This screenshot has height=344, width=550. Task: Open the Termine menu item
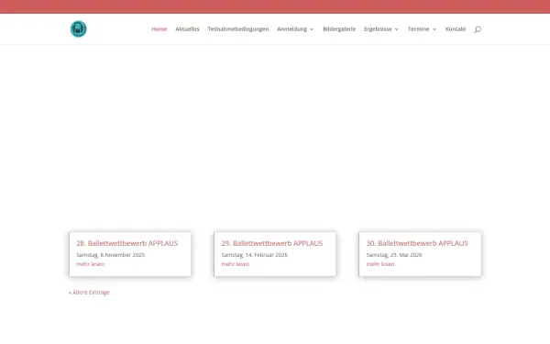tap(419, 29)
